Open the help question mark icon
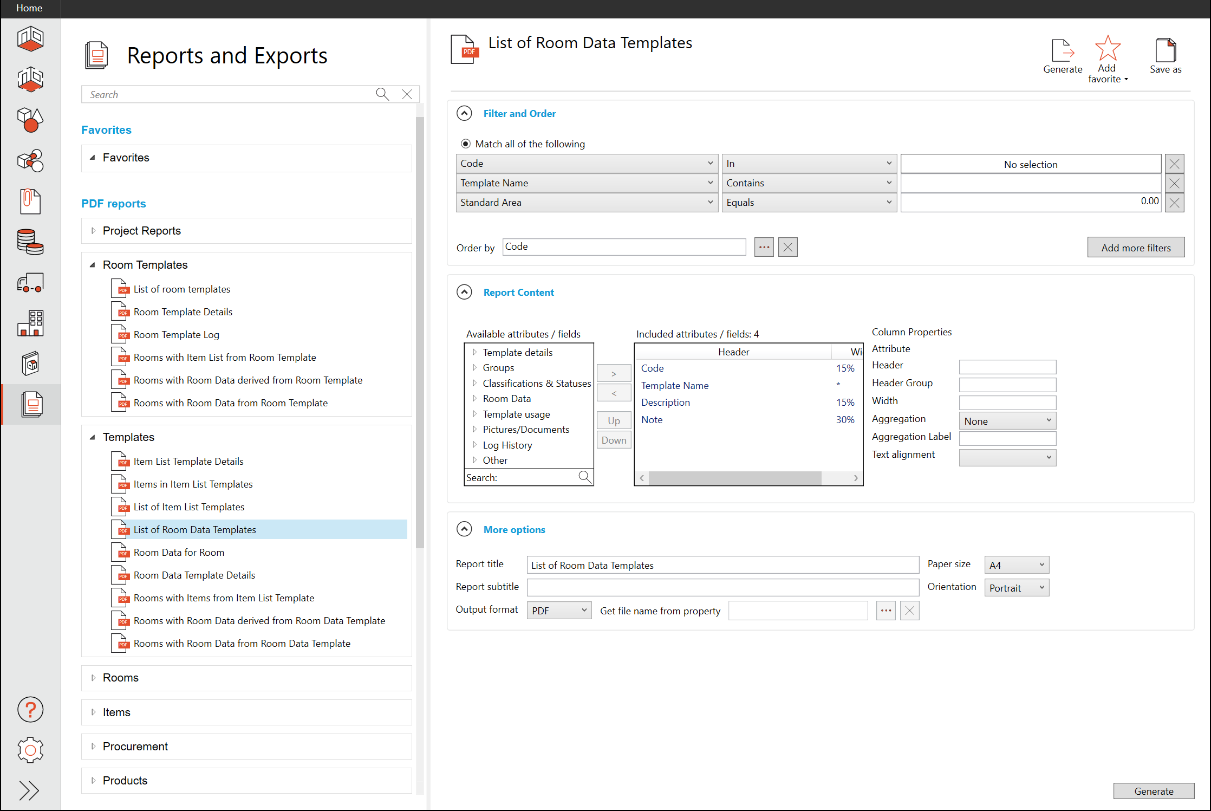Image resolution: width=1211 pixels, height=811 pixels. [30, 709]
